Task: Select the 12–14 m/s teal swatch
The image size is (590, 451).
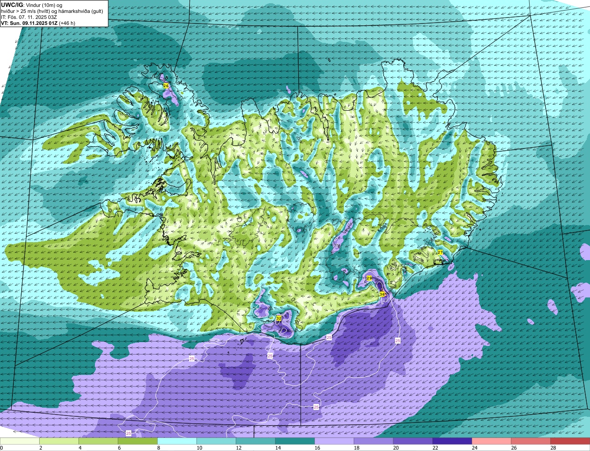Action: [x=255, y=441]
